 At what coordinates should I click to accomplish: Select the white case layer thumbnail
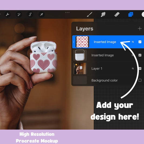(x=80, y=55)
